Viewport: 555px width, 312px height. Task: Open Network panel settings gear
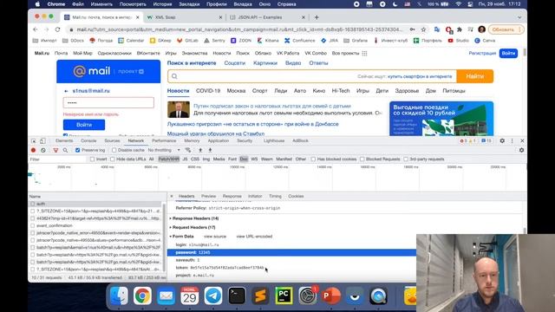(x=521, y=150)
